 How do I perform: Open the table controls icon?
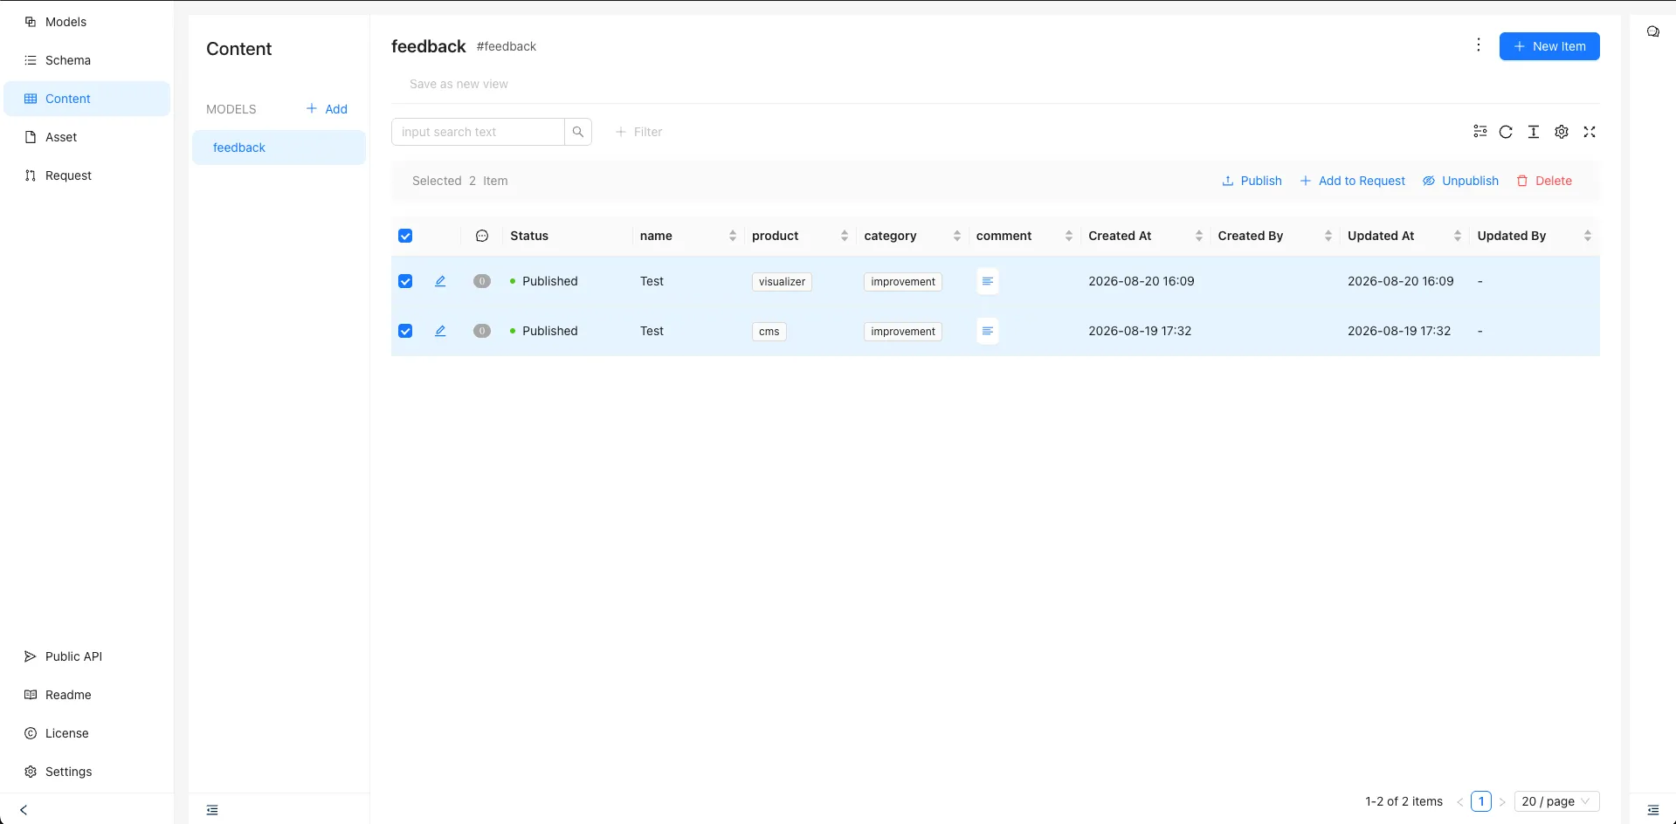coord(1480,132)
